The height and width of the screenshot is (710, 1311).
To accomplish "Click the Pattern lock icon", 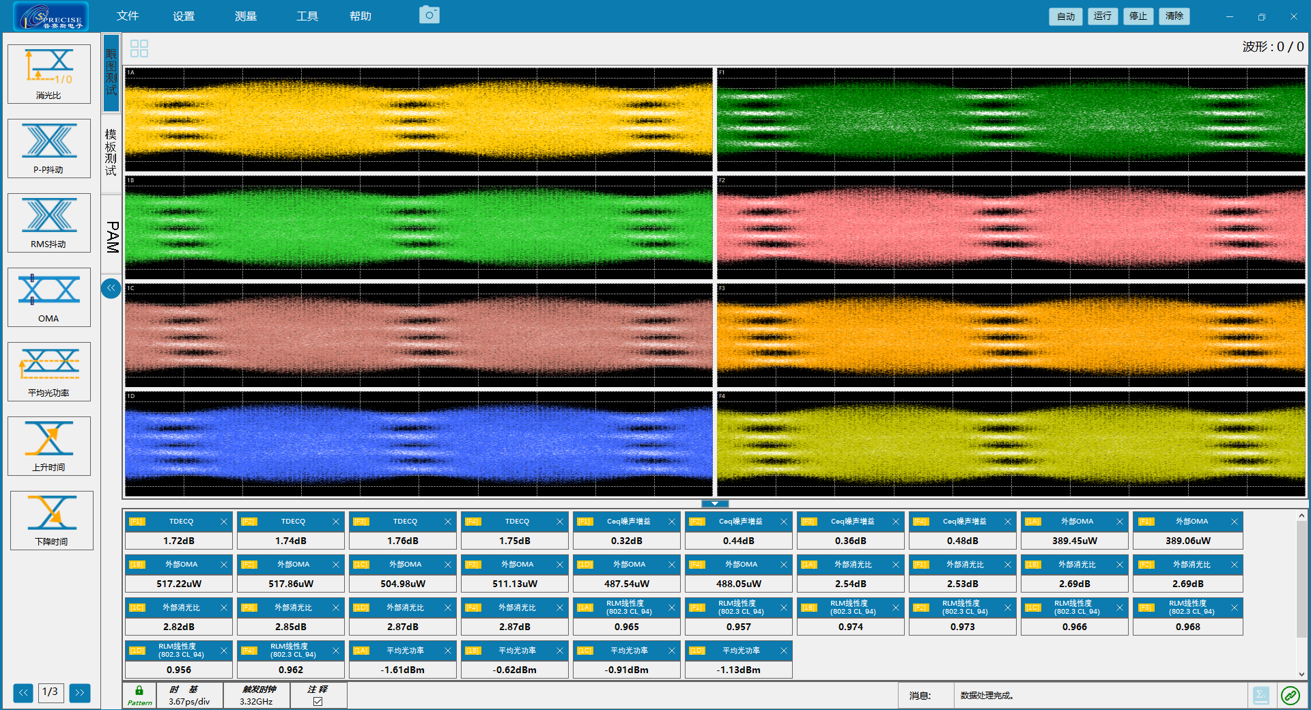I will 139,695.
